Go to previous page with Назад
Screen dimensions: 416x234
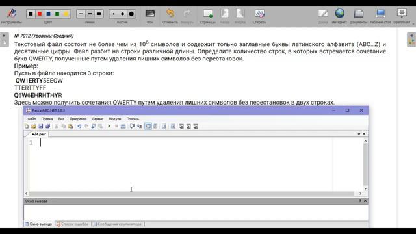click(x=224, y=16)
